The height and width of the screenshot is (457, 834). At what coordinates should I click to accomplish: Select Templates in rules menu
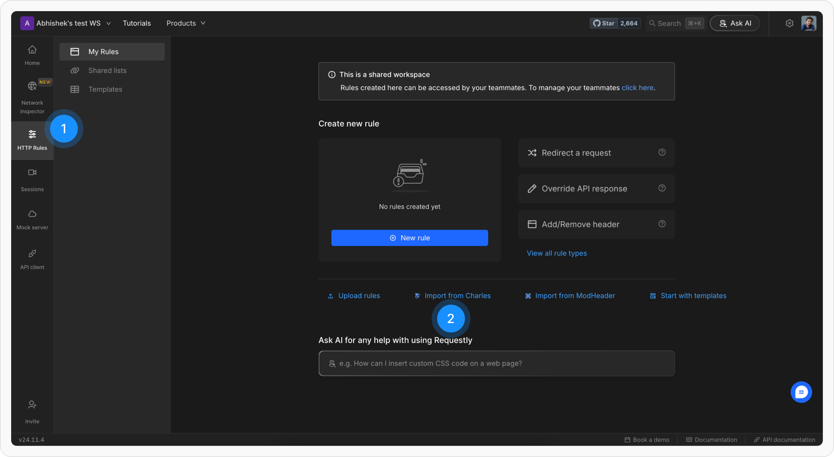click(x=105, y=89)
